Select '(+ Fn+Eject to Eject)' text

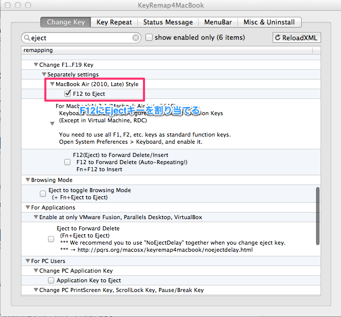click(80, 197)
